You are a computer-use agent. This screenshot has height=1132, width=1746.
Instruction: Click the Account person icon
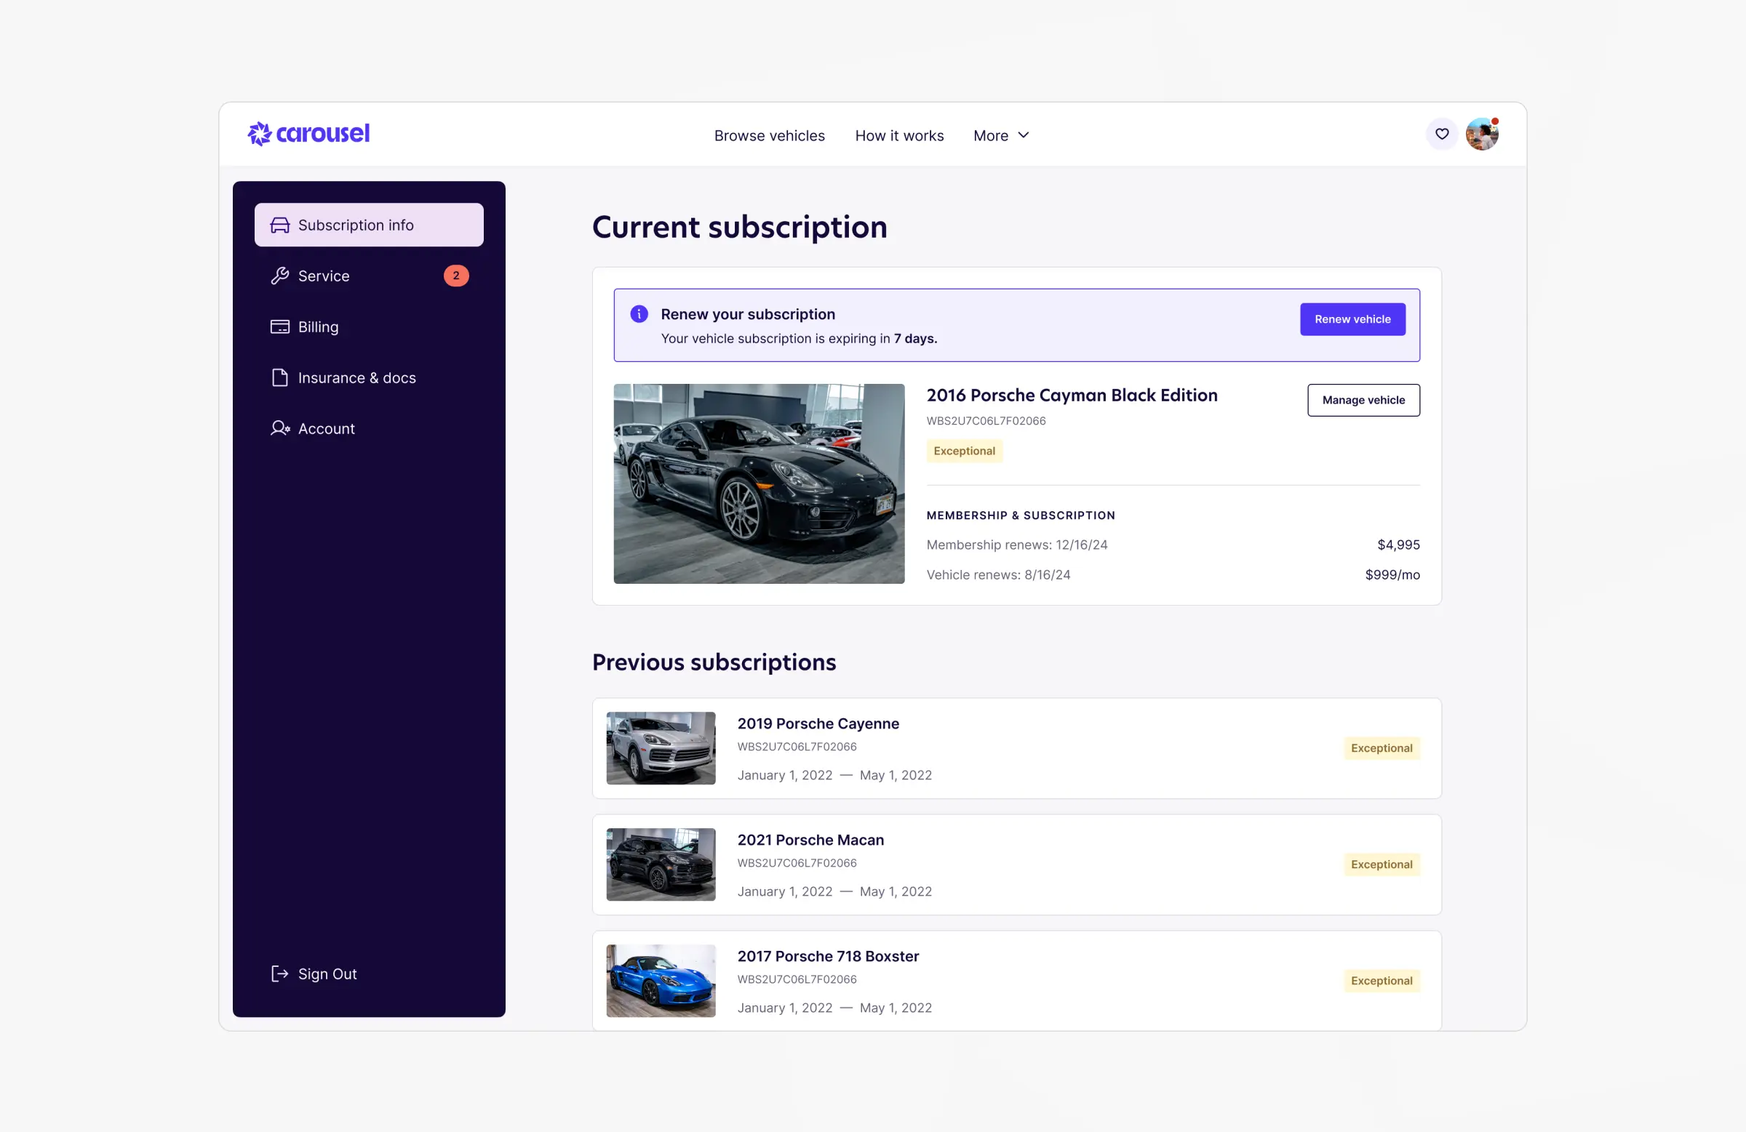click(x=279, y=429)
